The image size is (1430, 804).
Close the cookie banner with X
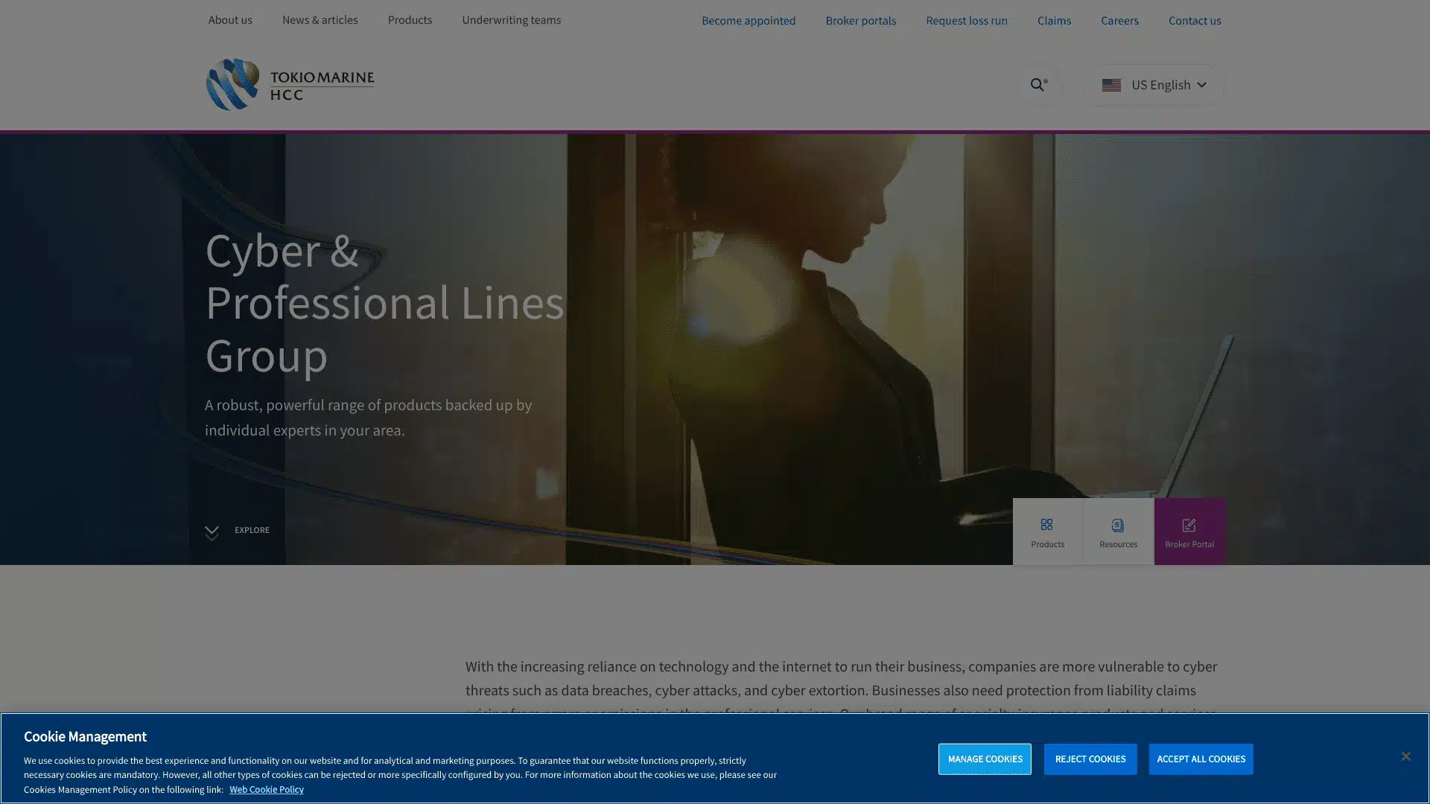pos(1405,756)
